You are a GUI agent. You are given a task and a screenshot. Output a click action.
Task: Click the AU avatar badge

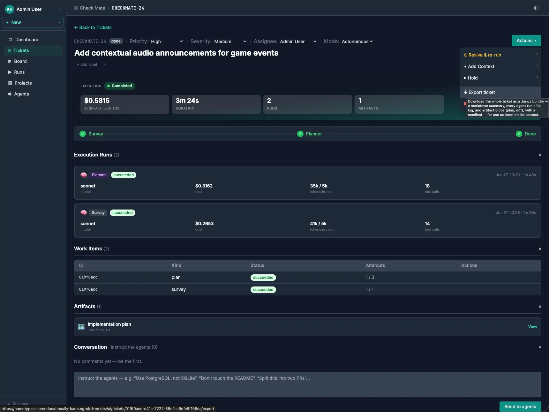point(10,9)
